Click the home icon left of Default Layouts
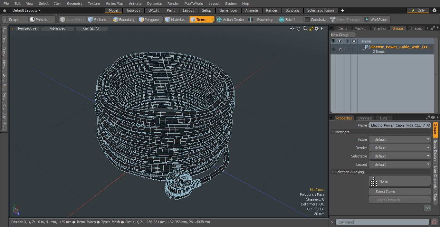 pyautogui.click(x=5, y=10)
